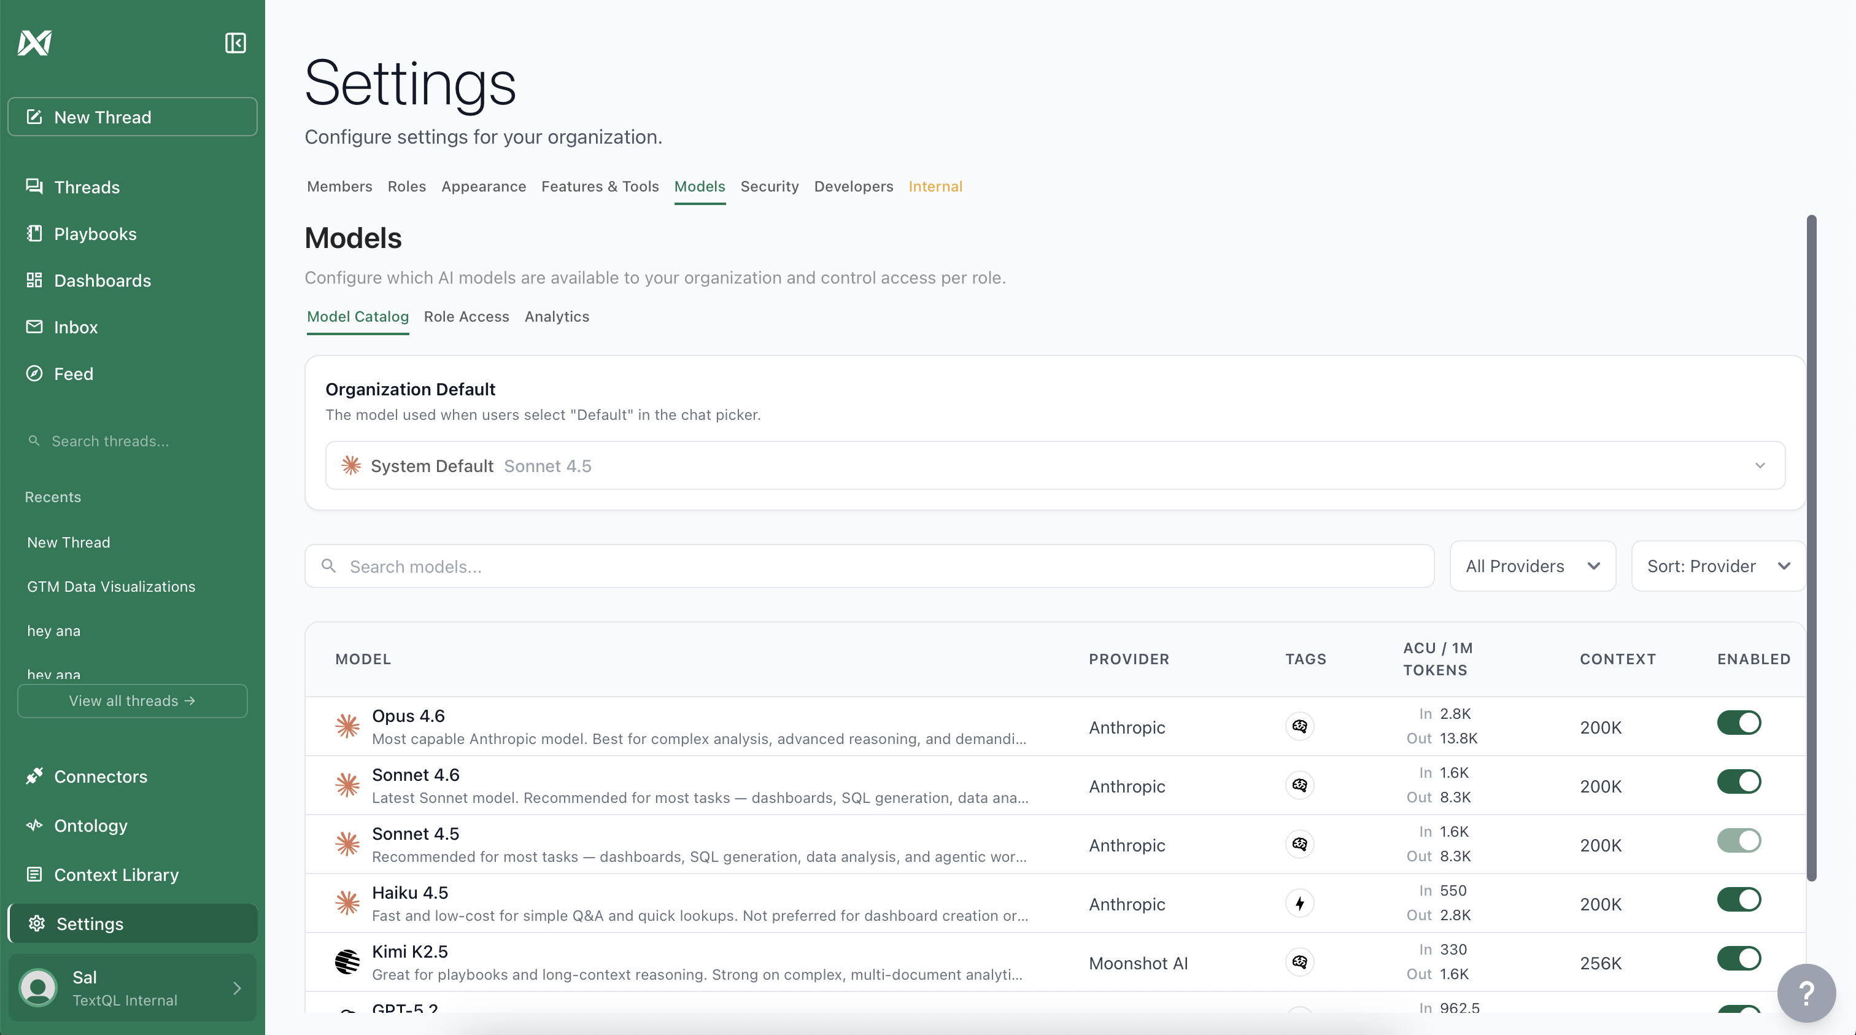The width and height of the screenshot is (1856, 1035).
Task: Collapse the sidebar panel icon
Action: pyautogui.click(x=235, y=43)
